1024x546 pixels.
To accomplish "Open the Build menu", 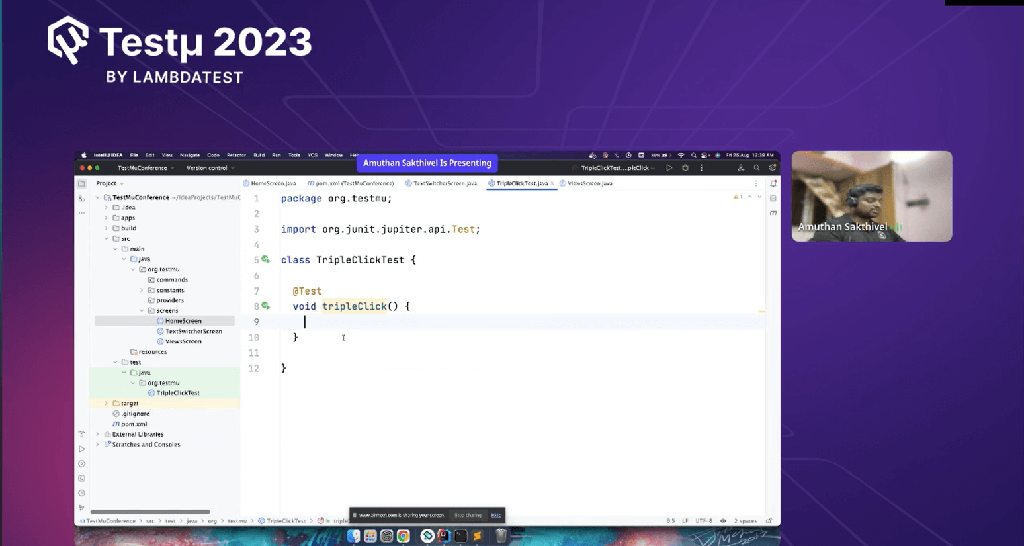I will [259, 155].
